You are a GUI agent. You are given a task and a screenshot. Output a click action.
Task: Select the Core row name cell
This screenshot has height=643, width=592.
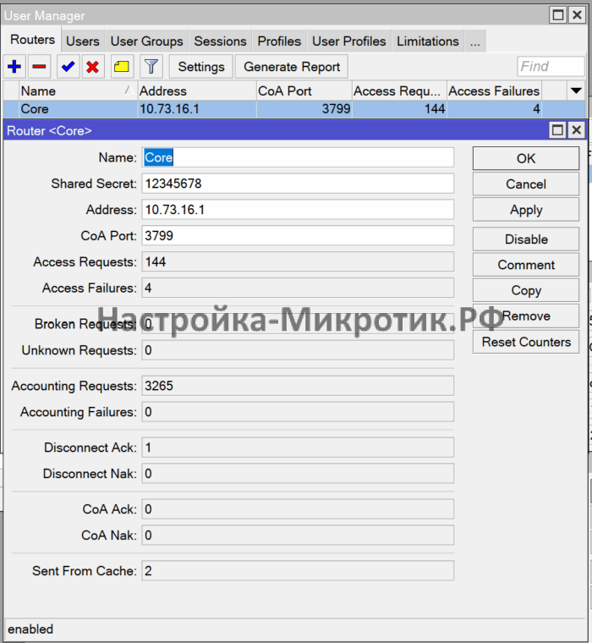tap(78, 109)
